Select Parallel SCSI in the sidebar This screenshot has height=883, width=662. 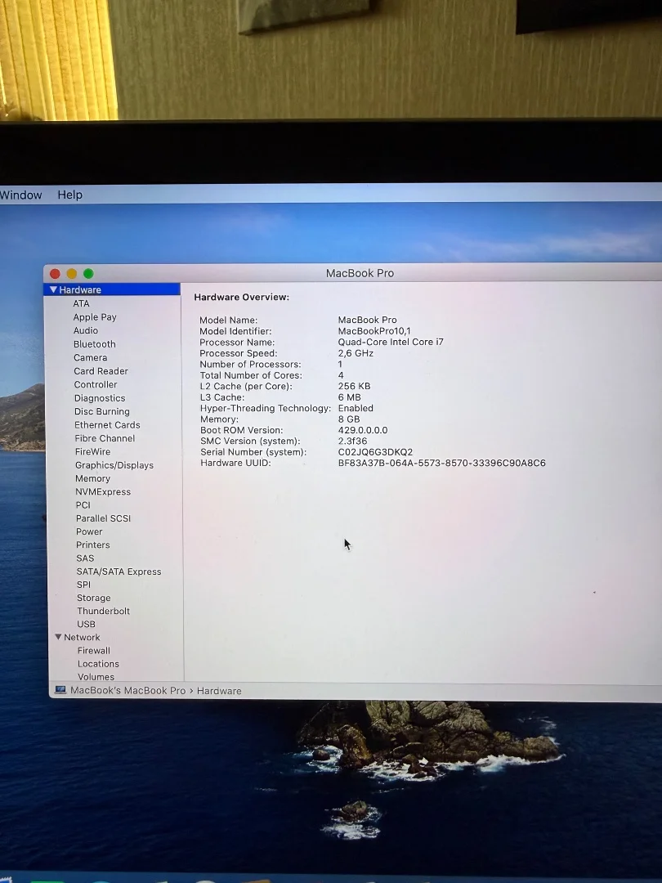[103, 518]
